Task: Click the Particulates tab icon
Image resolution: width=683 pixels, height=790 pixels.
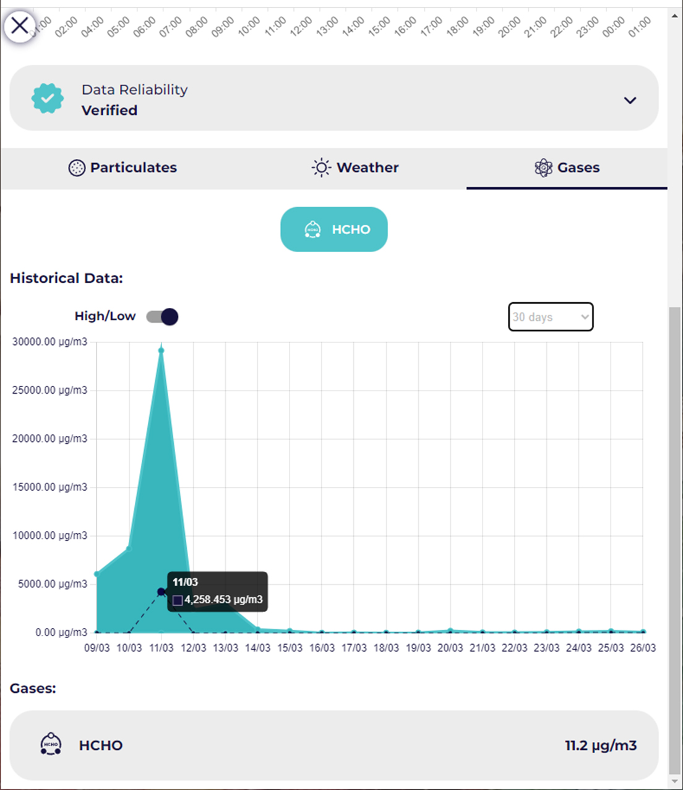Action: point(77,168)
